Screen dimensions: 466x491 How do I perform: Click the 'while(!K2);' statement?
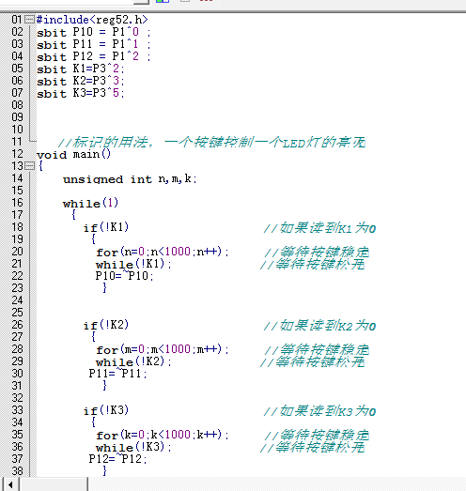(133, 361)
